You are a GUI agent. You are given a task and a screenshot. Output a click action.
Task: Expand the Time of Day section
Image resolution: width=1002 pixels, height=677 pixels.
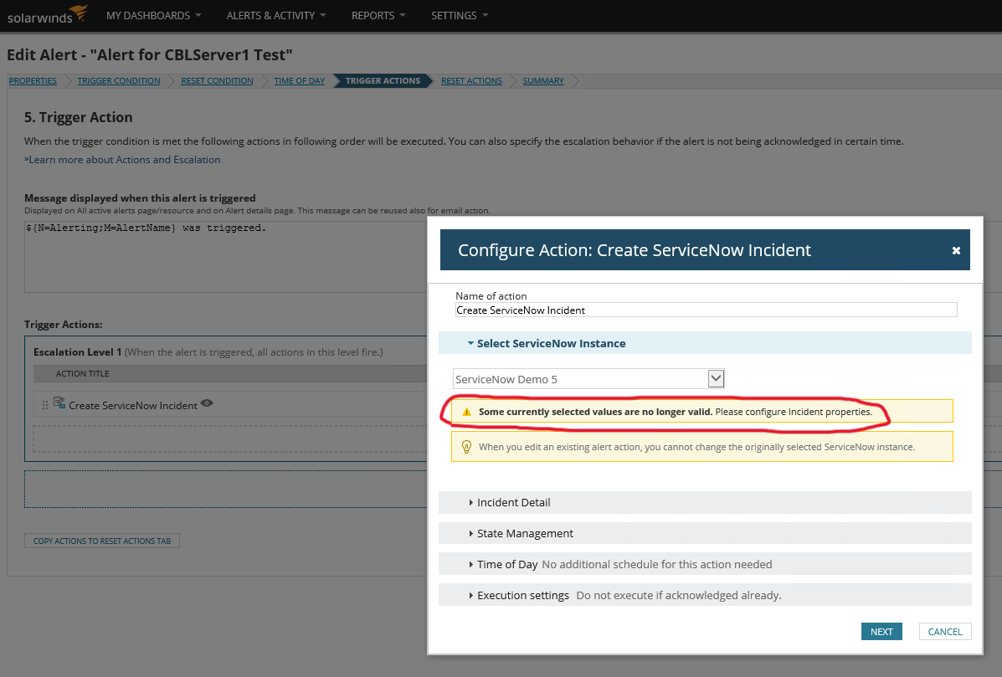705,564
